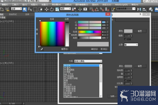158x105 pixels.
Task: Toggle the Angle Snap icon
Action: [x=97, y=9]
